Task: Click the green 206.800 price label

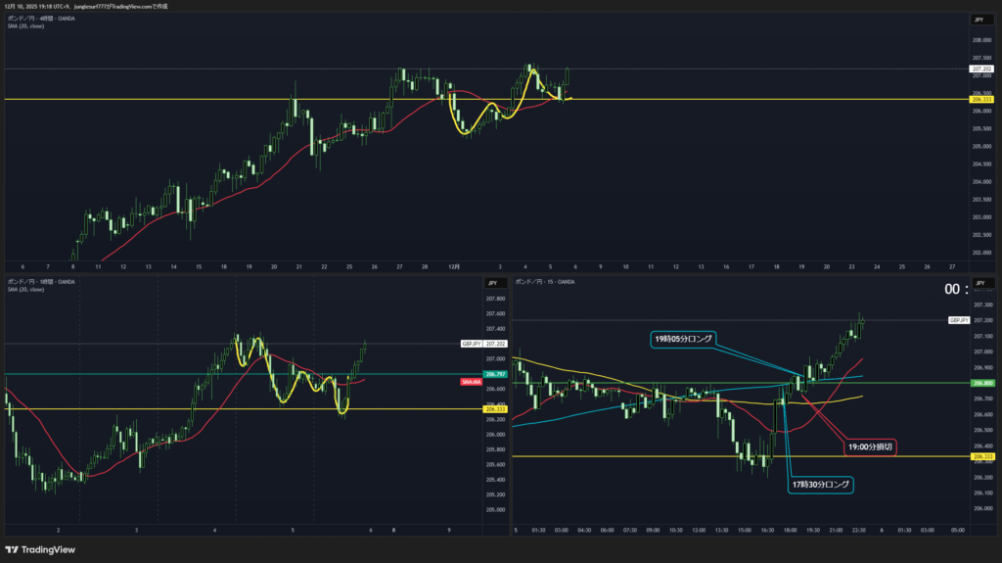Action: 982,383
